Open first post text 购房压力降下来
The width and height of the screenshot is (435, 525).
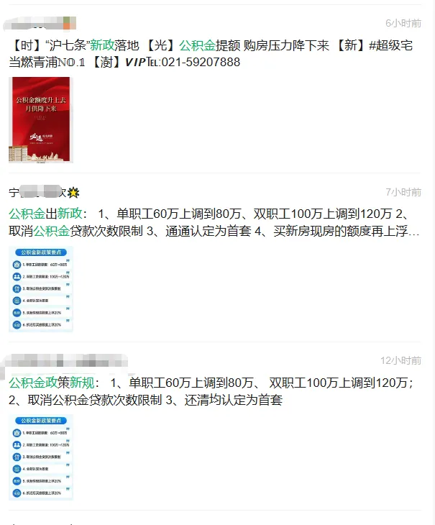(286, 45)
